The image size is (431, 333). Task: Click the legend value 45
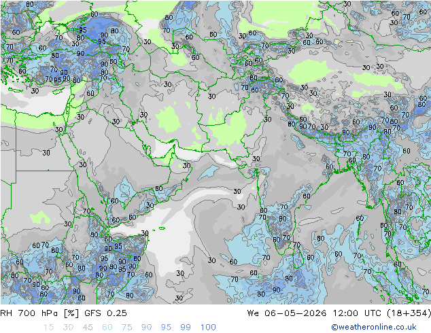88,328
